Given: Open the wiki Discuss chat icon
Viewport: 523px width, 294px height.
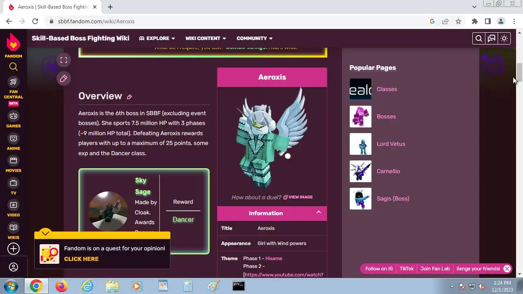Looking at the screenshot, I should 492,38.
